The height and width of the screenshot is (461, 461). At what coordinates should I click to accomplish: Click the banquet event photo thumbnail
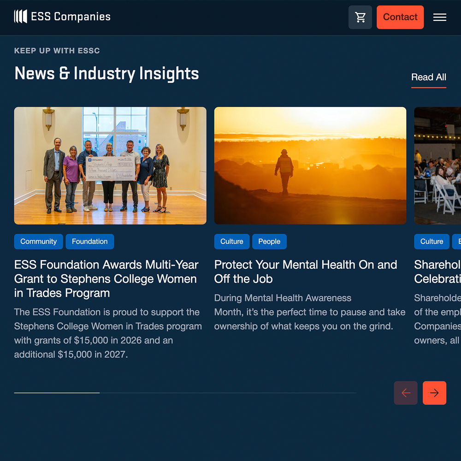(437, 165)
